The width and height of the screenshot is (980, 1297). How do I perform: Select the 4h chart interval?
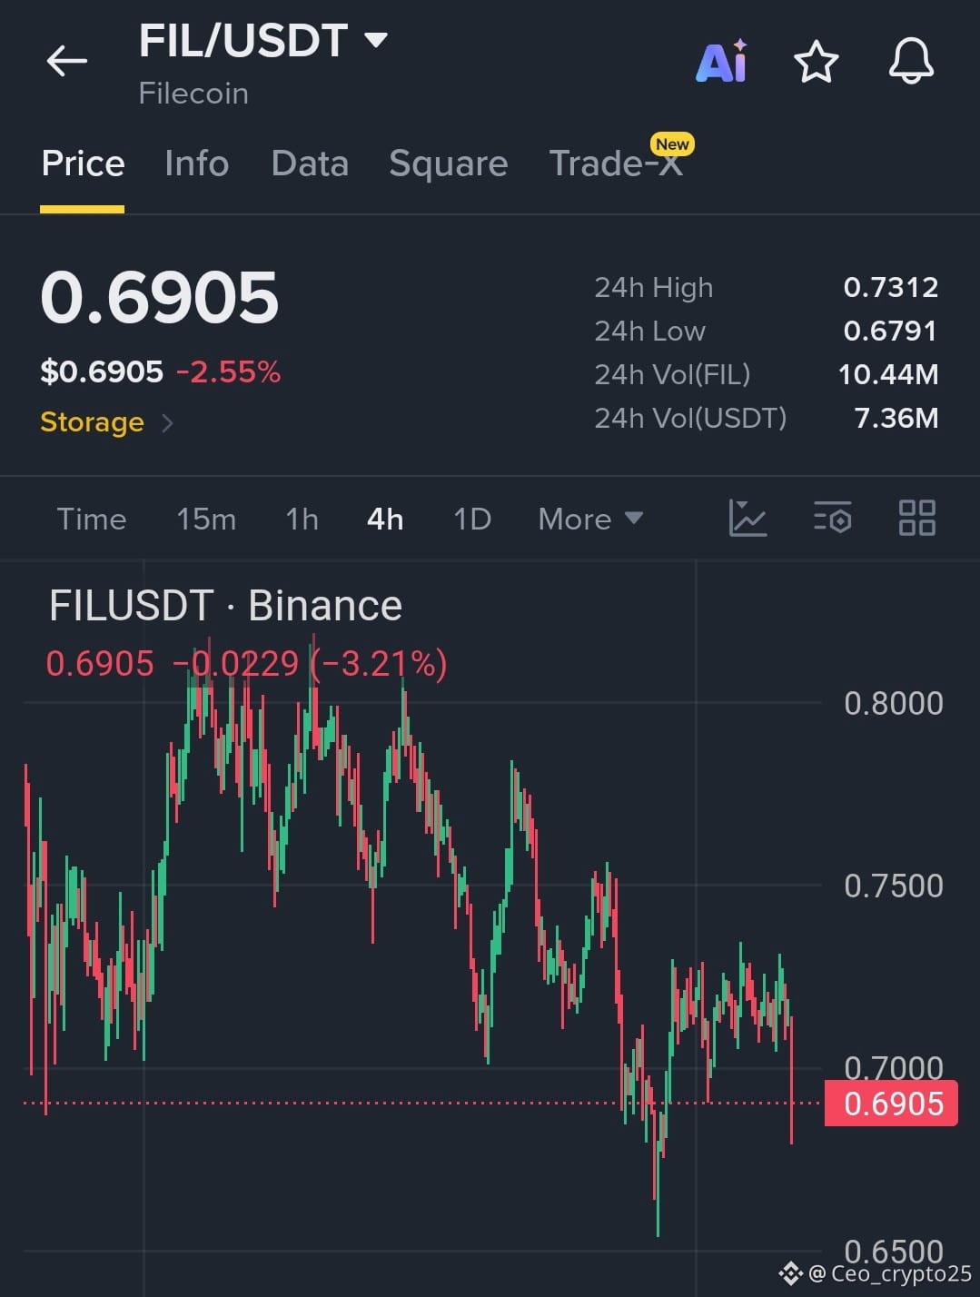(x=385, y=520)
